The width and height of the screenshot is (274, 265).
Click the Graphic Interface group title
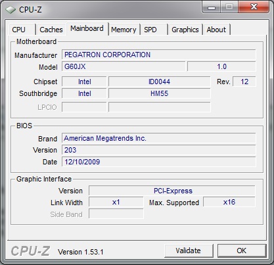point(44,179)
